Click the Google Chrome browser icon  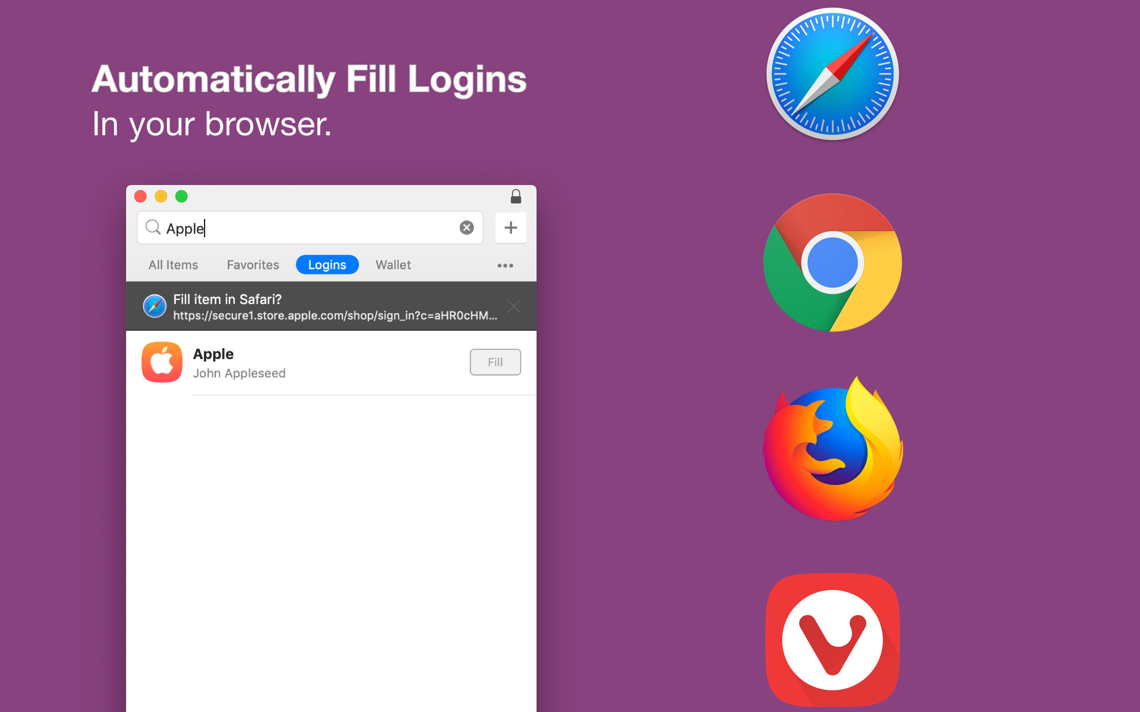point(832,263)
